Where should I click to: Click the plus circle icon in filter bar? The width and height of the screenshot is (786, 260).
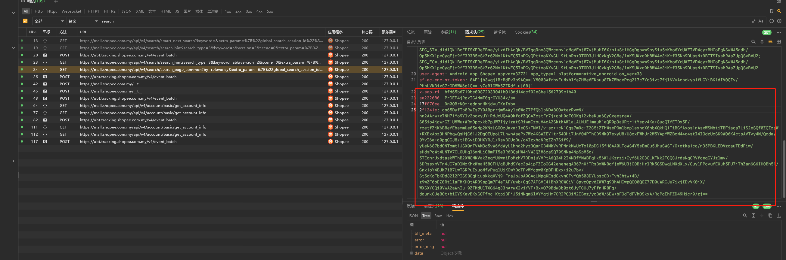pos(779,21)
